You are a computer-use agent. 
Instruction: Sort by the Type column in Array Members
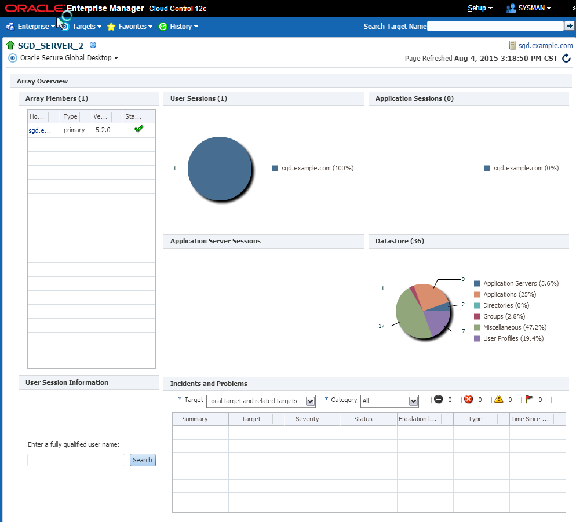[76, 116]
